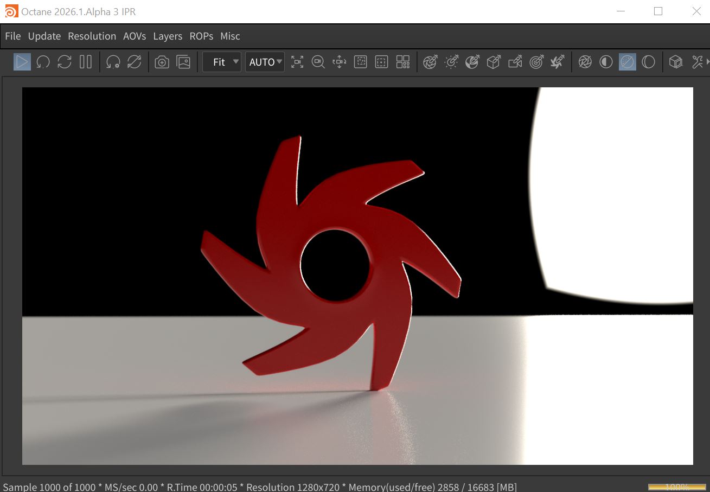The height and width of the screenshot is (492, 710).
Task: Toggle the half-filled circle display mode
Action: pos(606,62)
